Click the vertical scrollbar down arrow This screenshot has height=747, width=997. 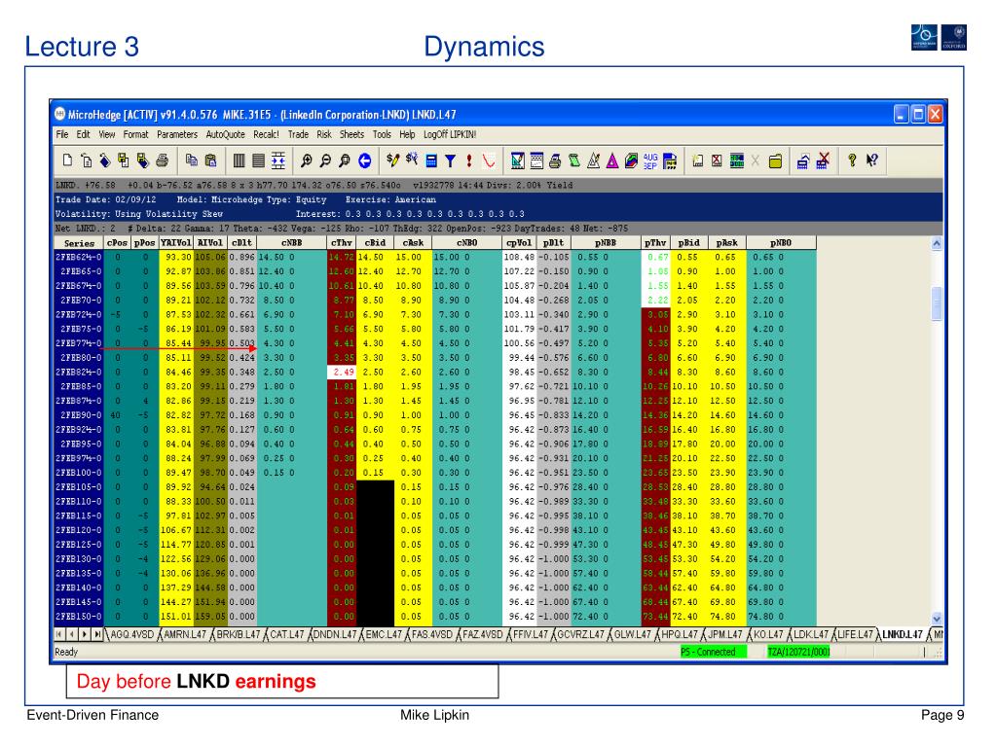(936, 619)
